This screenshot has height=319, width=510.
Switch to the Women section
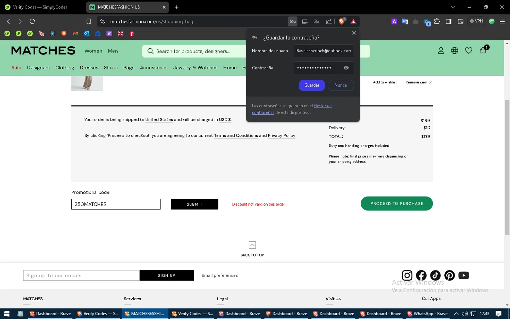[x=93, y=51]
